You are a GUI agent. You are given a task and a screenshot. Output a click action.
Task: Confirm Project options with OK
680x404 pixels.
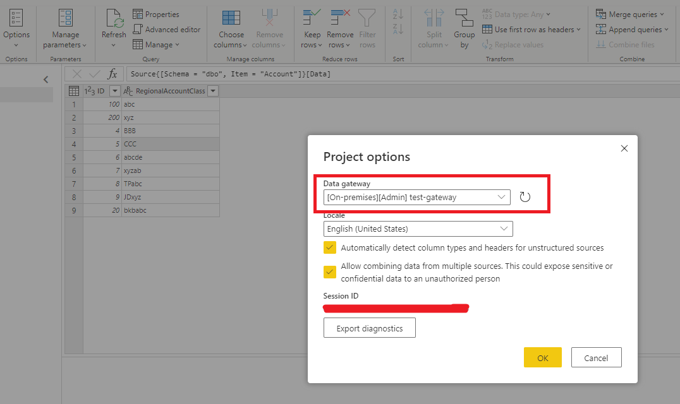click(542, 358)
